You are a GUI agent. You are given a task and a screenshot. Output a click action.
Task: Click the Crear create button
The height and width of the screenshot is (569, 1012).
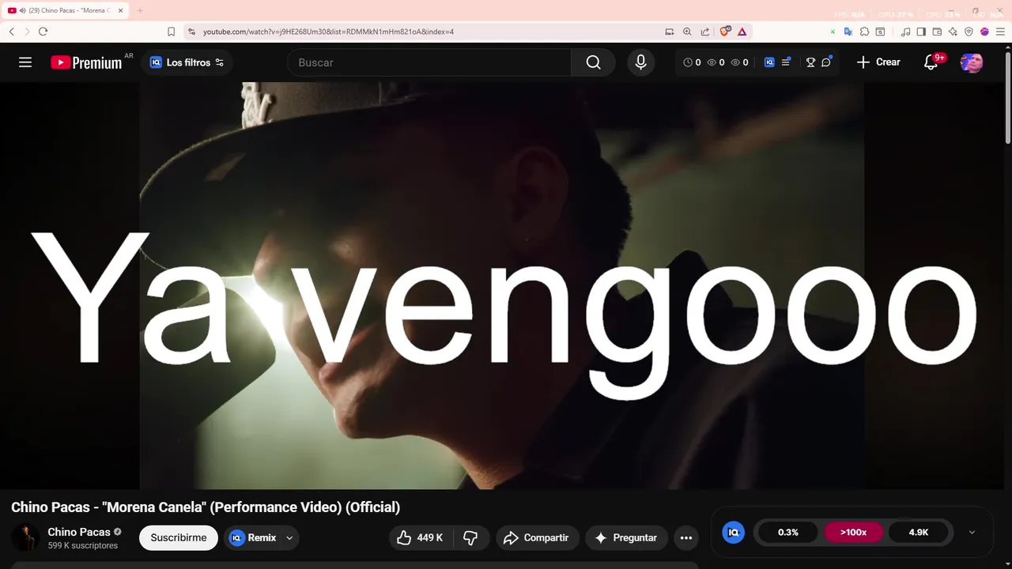point(878,62)
